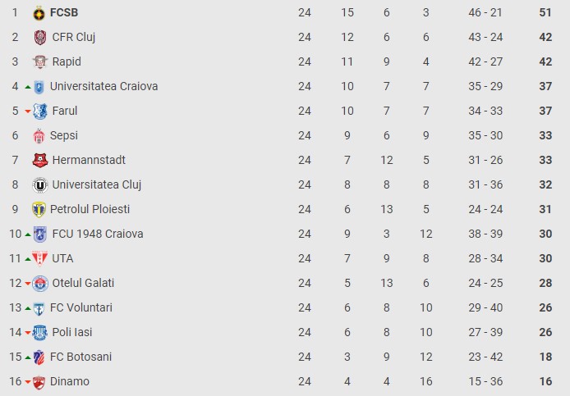The height and width of the screenshot is (396, 570).
Task: Open FC Botosani team link
Action: [x=80, y=357]
